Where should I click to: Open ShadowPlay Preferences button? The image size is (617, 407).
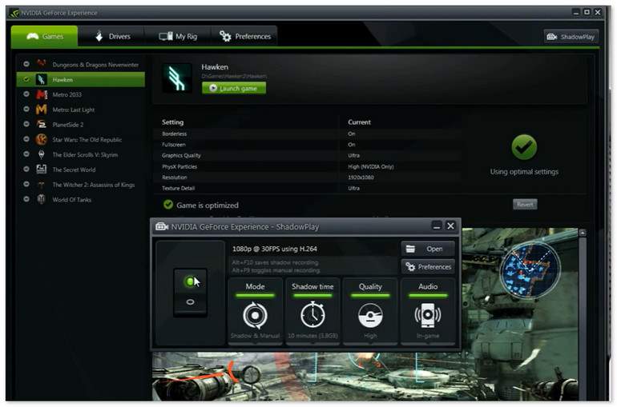pyautogui.click(x=428, y=267)
